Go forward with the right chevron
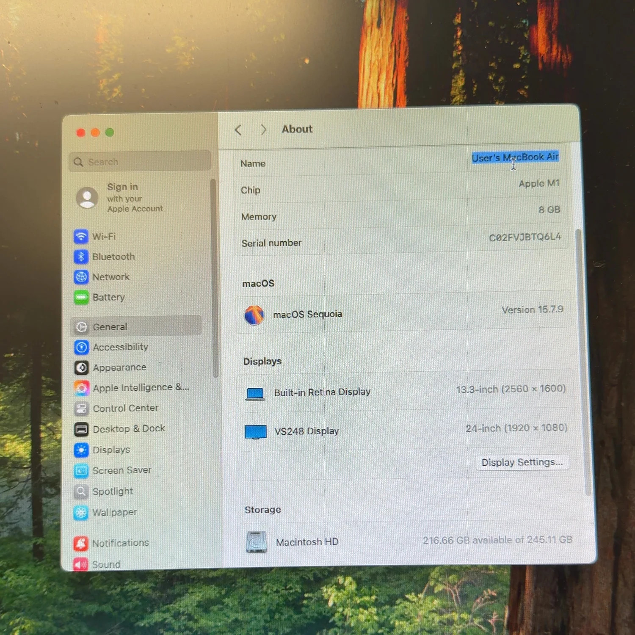635x635 pixels. point(263,130)
